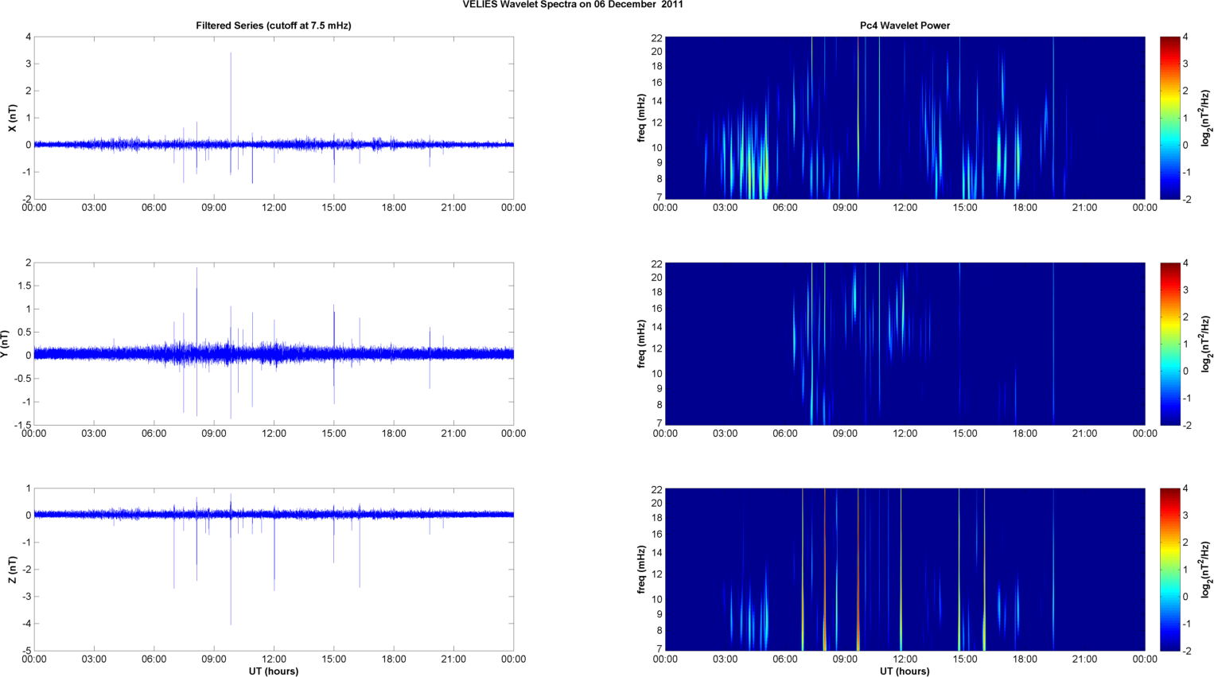
Task: Click the VELIES Wavelet Spectra figure title
Action: point(572,5)
